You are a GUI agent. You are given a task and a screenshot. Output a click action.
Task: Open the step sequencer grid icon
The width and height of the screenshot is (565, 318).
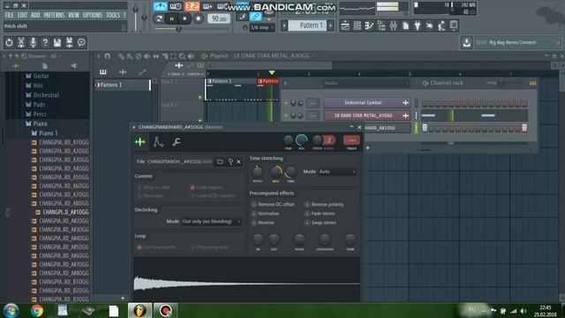[357, 26]
